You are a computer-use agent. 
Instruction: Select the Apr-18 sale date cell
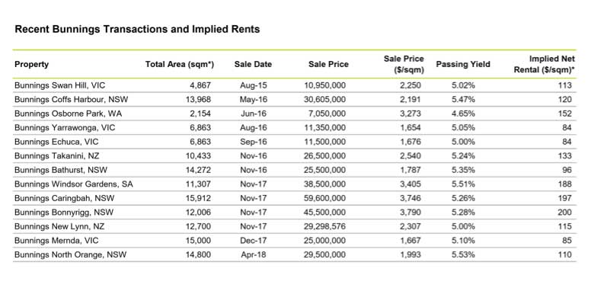254,254
